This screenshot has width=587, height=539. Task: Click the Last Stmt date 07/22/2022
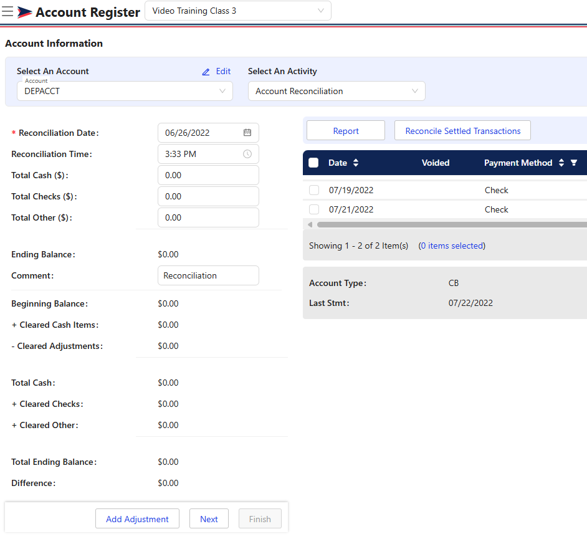(470, 303)
